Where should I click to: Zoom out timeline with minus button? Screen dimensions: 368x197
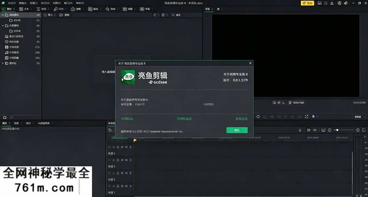[330, 130]
